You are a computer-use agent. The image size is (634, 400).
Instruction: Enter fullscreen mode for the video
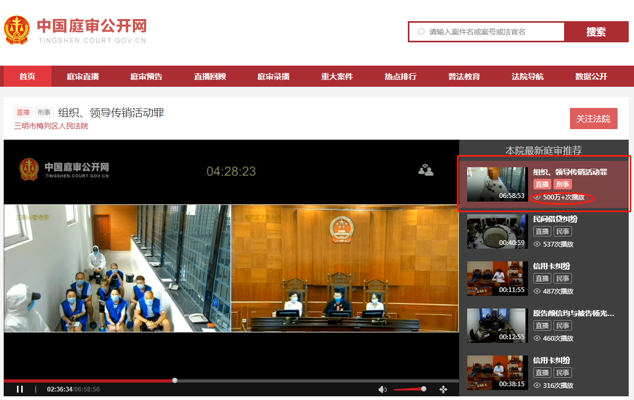(x=443, y=389)
